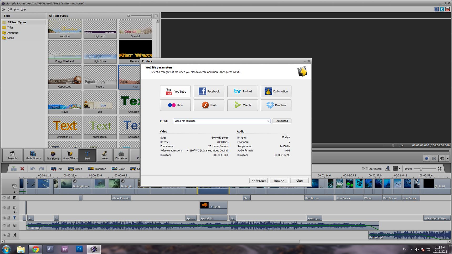Click the undo arrow icon

click(x=33, y=169)
